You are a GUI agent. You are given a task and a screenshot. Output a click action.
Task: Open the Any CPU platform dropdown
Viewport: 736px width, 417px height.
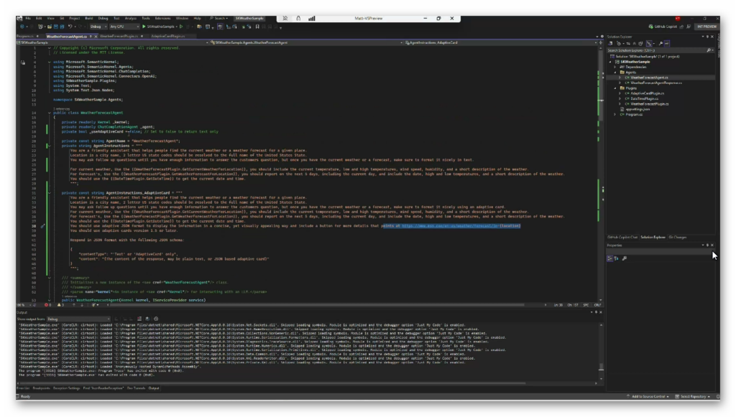pyautogui.click(x=124, y=27)
